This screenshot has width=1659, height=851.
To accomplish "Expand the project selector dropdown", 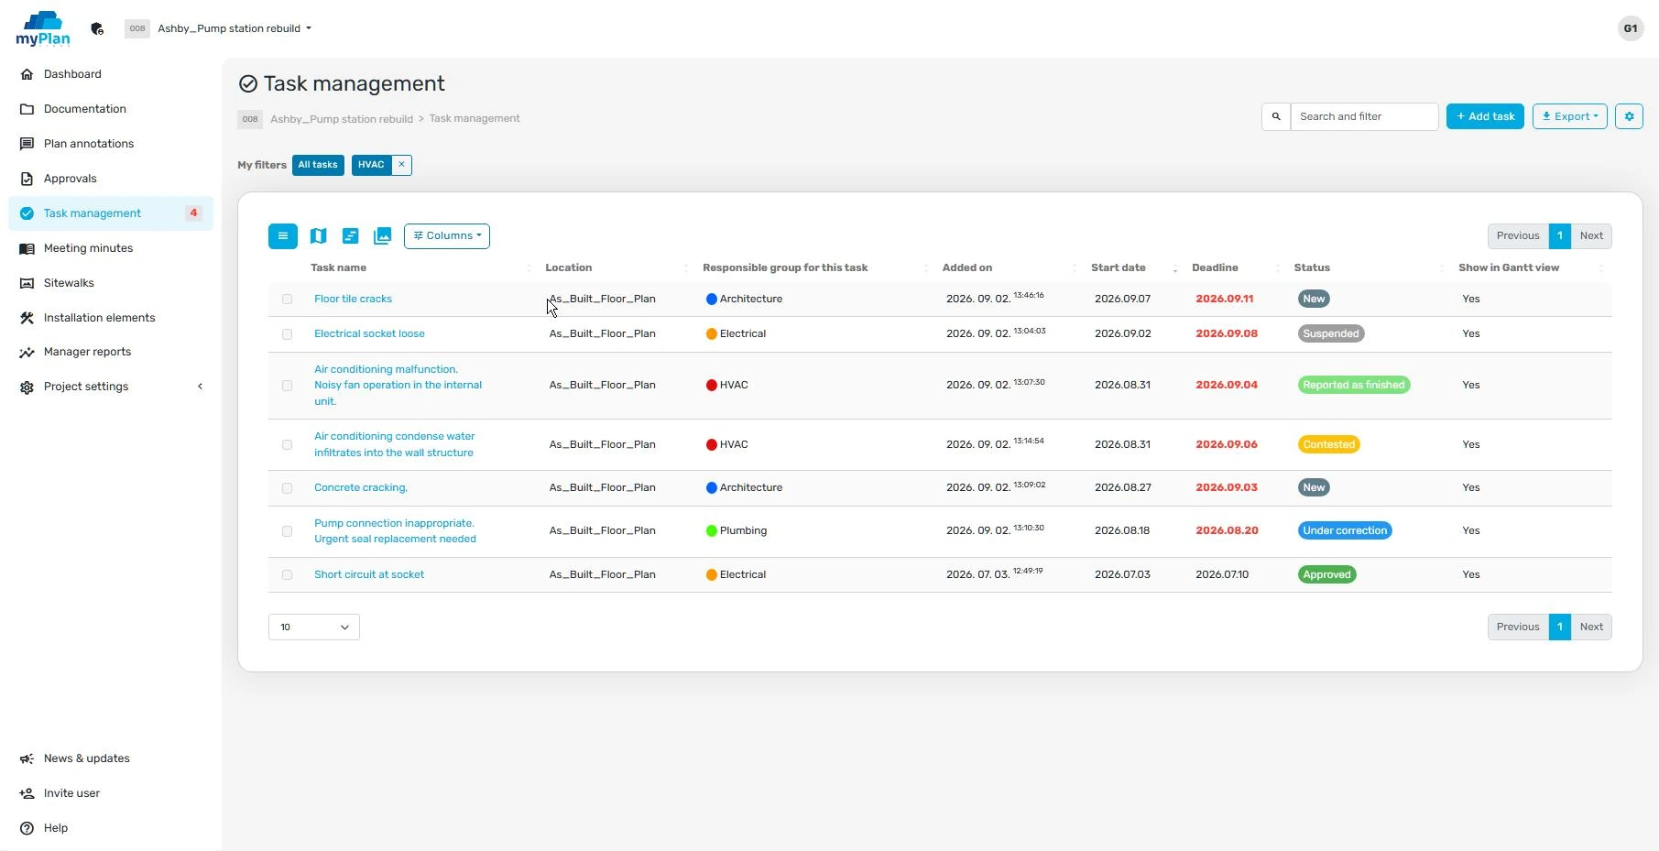I will pos(234,28).
